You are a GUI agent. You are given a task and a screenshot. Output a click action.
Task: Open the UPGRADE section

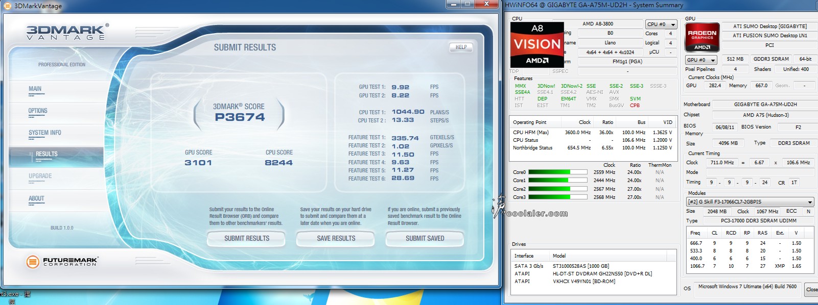click(x=40, y=176)
